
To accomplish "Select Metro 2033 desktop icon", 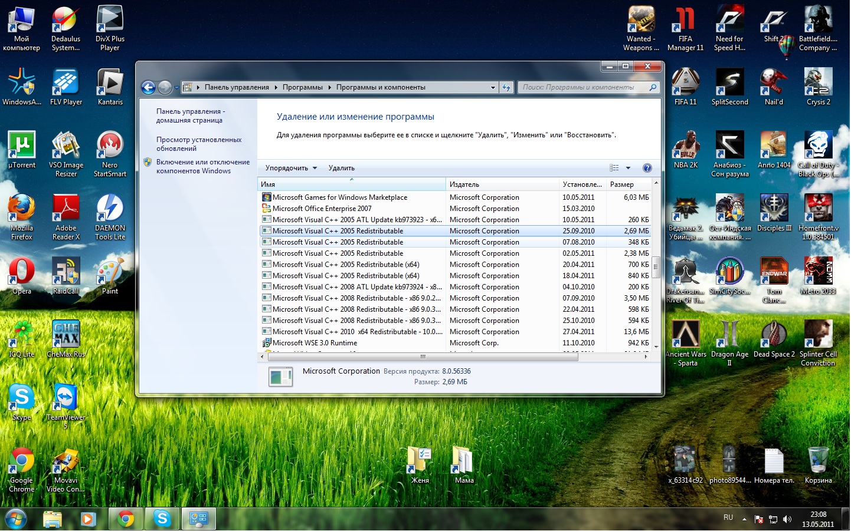I will click(x=819, y=276).
